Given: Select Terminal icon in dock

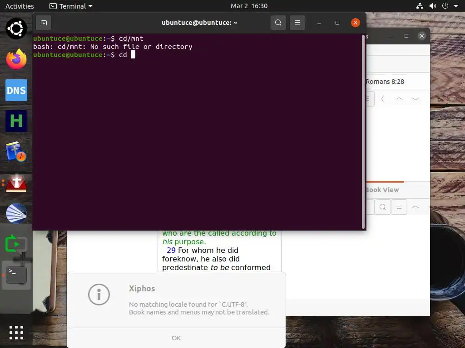Looking at the screenshot, I should (16, 275).
